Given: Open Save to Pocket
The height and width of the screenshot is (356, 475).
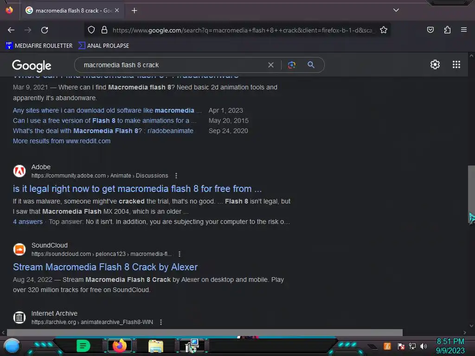Looking at the screenshot, I should [x=430, y=30].
